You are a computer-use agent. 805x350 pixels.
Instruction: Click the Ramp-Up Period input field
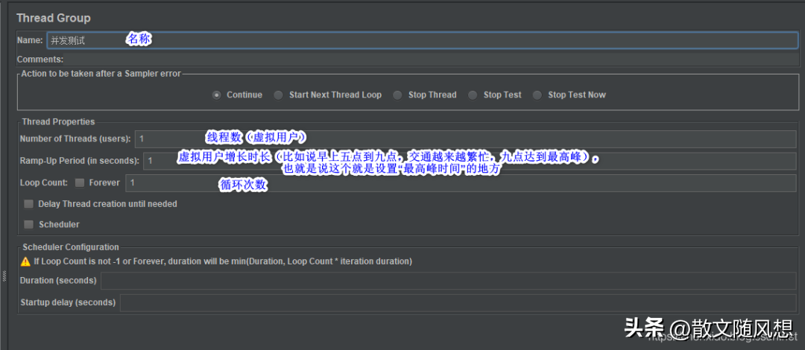pos(470,161)
